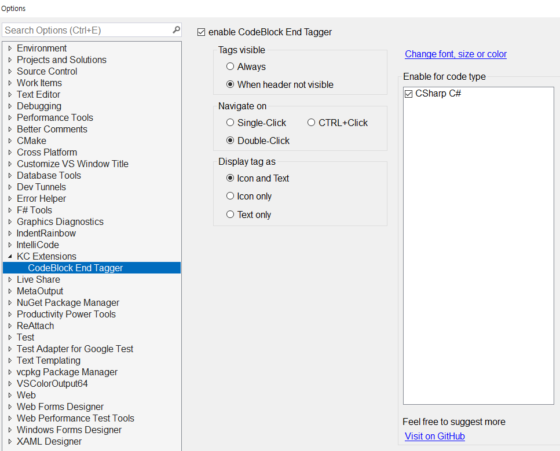Image resolution: width=560 pixels, height=451 pixels.
Task: Collapse the KC Extensions node arrow
Action: (10, 256)
